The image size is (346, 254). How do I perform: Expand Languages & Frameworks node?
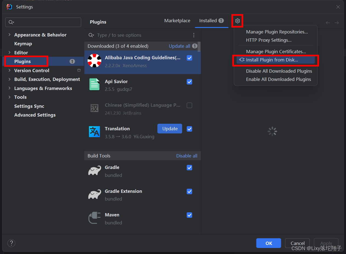(10, 88)
